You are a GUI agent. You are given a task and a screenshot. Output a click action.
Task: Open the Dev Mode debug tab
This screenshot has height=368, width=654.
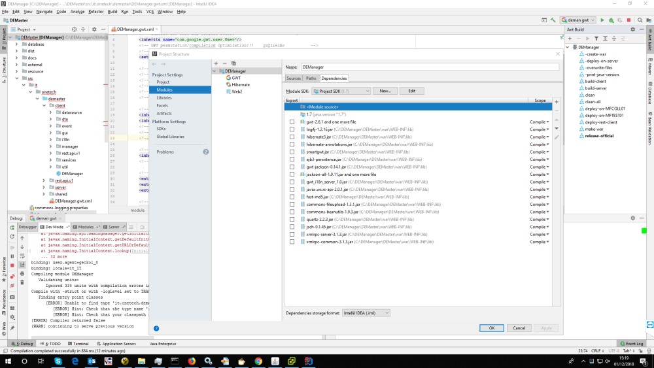[x=54, y=227]
